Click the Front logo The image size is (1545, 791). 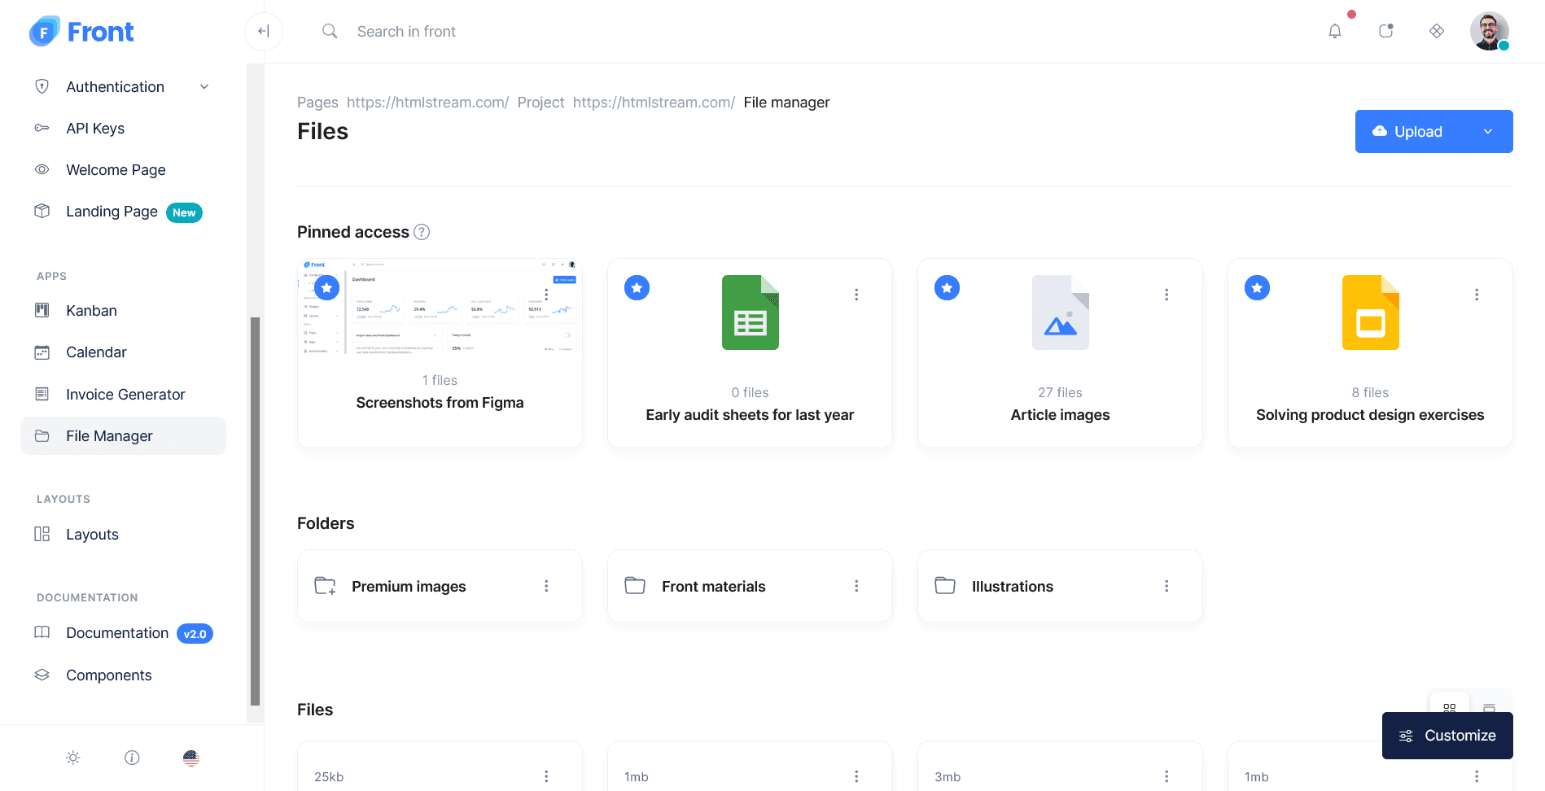point(81,32)
